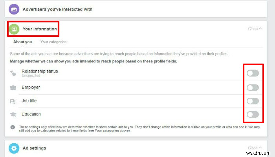Expand the Advertisers you've interacted with section

(x=57, y=9)
